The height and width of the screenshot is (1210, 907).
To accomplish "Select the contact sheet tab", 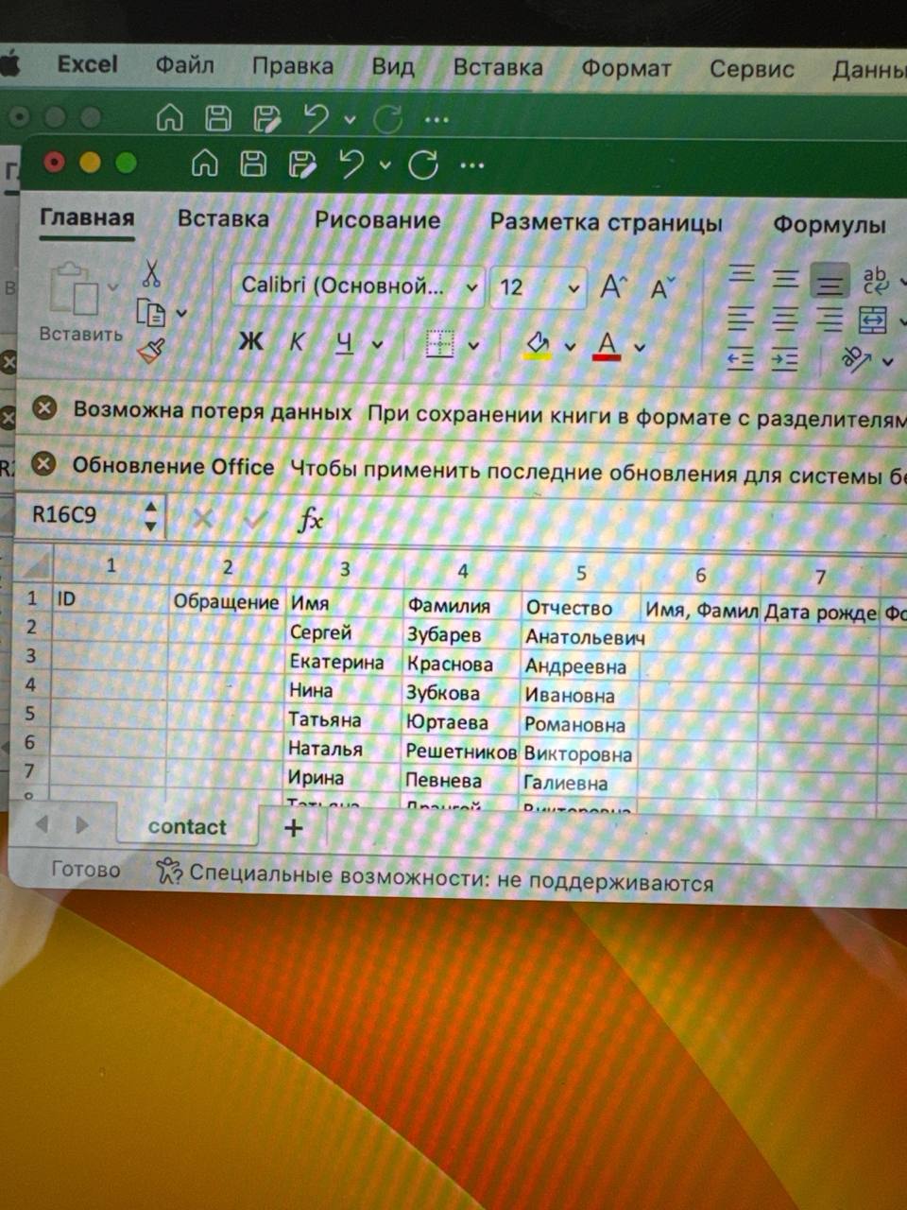I will coord(187,826).
